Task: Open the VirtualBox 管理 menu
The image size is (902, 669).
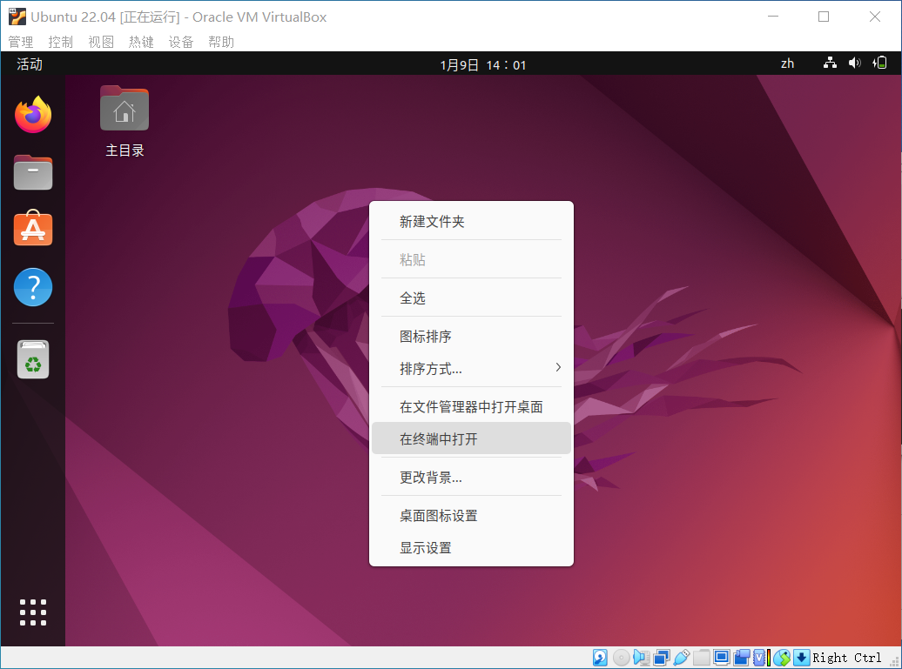Action: point(21,42)
